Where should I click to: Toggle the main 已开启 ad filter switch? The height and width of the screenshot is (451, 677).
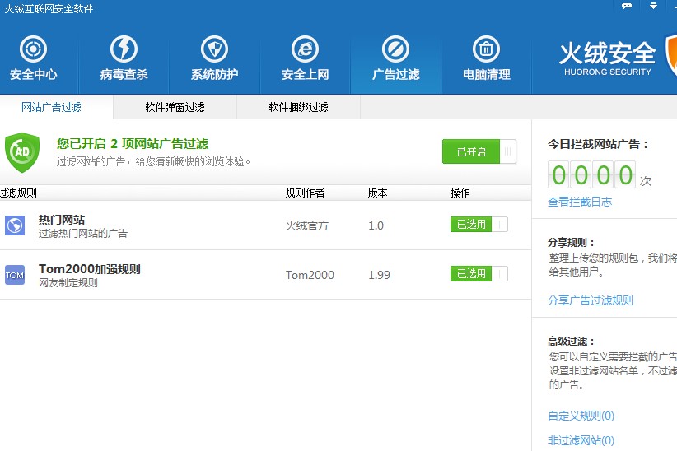coord(479,151)
